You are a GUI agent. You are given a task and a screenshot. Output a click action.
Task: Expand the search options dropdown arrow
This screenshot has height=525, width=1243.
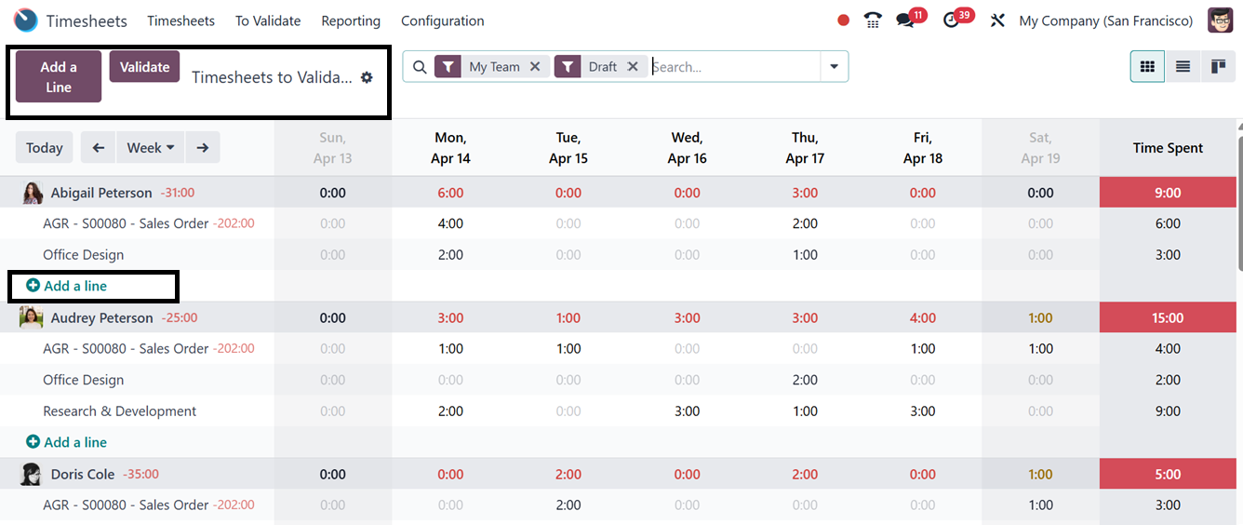(834, 67)
